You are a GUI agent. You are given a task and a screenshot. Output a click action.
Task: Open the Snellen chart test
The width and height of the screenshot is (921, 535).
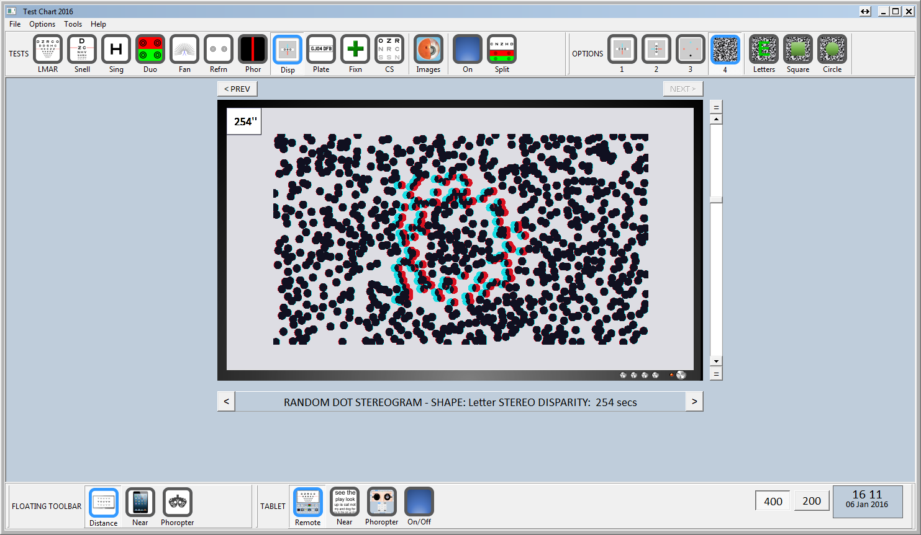(x=82, y=50)
